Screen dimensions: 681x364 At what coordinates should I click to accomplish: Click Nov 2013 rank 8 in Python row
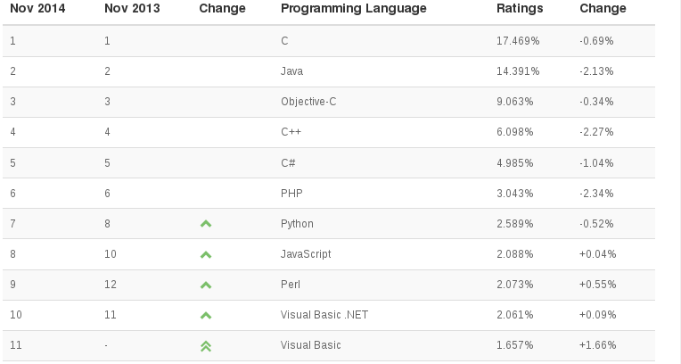(x=107, y=224)
